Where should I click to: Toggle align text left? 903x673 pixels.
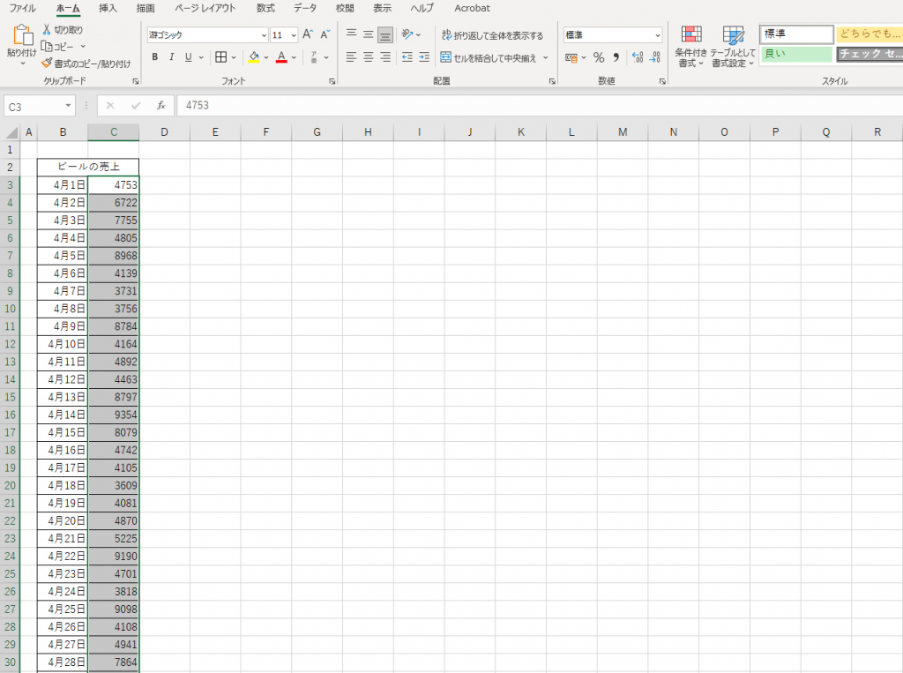[x=351, y=57]
